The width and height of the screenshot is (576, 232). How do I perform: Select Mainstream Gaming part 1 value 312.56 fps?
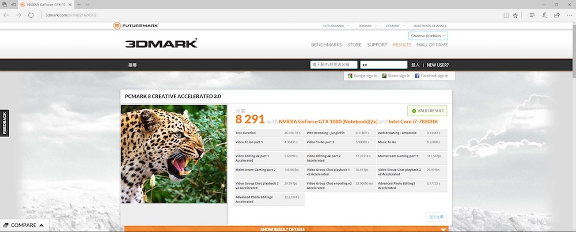point(434,156)
